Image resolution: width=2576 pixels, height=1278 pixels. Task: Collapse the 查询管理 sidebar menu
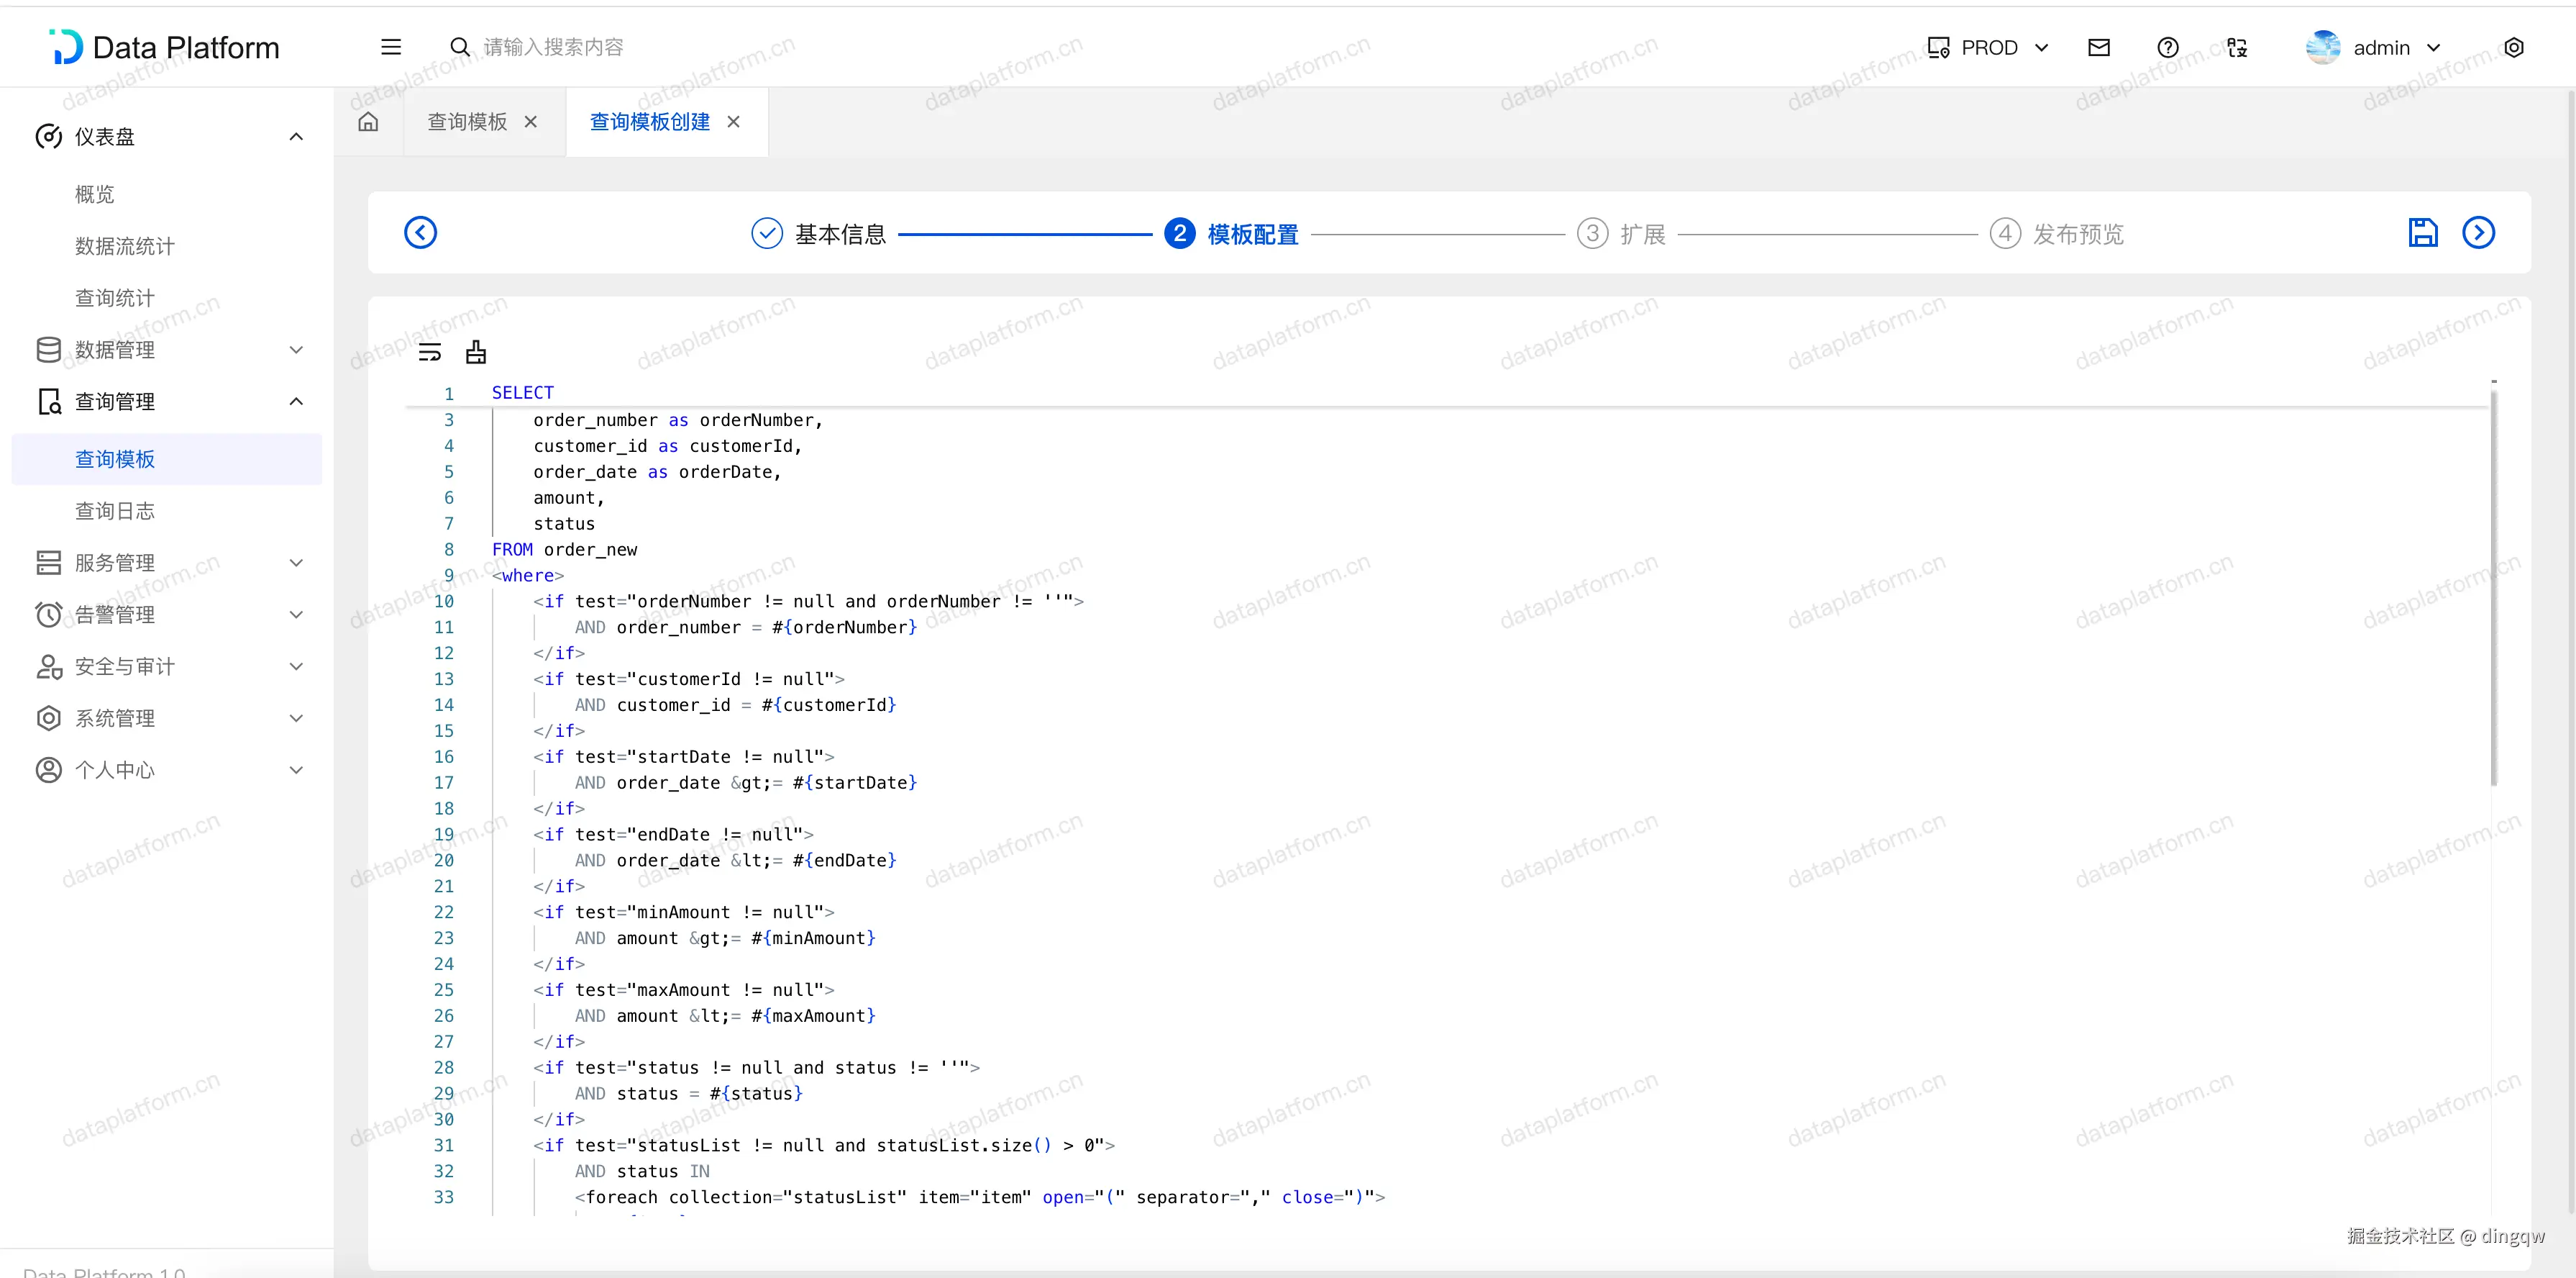168,402
